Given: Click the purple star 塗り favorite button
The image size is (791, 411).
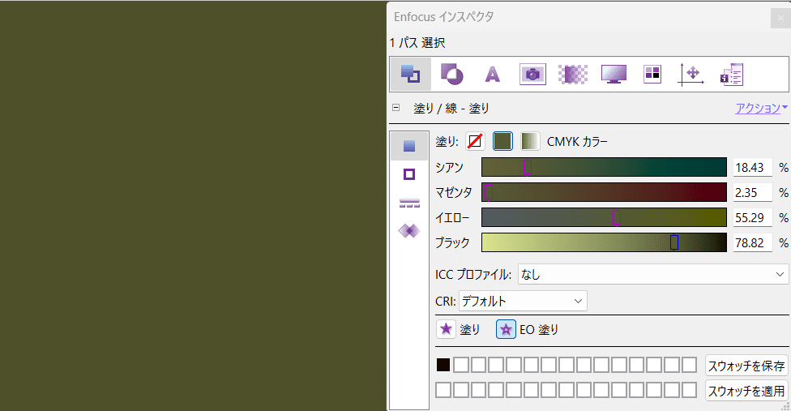Looking at the screenshot, I should coord(446,329).
